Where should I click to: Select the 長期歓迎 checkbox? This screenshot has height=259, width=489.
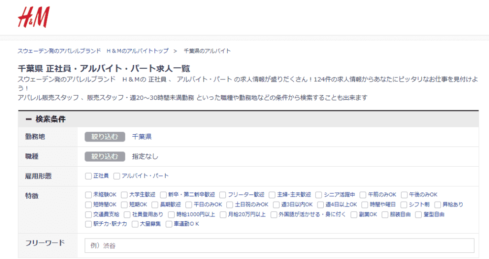click(155, 205)
